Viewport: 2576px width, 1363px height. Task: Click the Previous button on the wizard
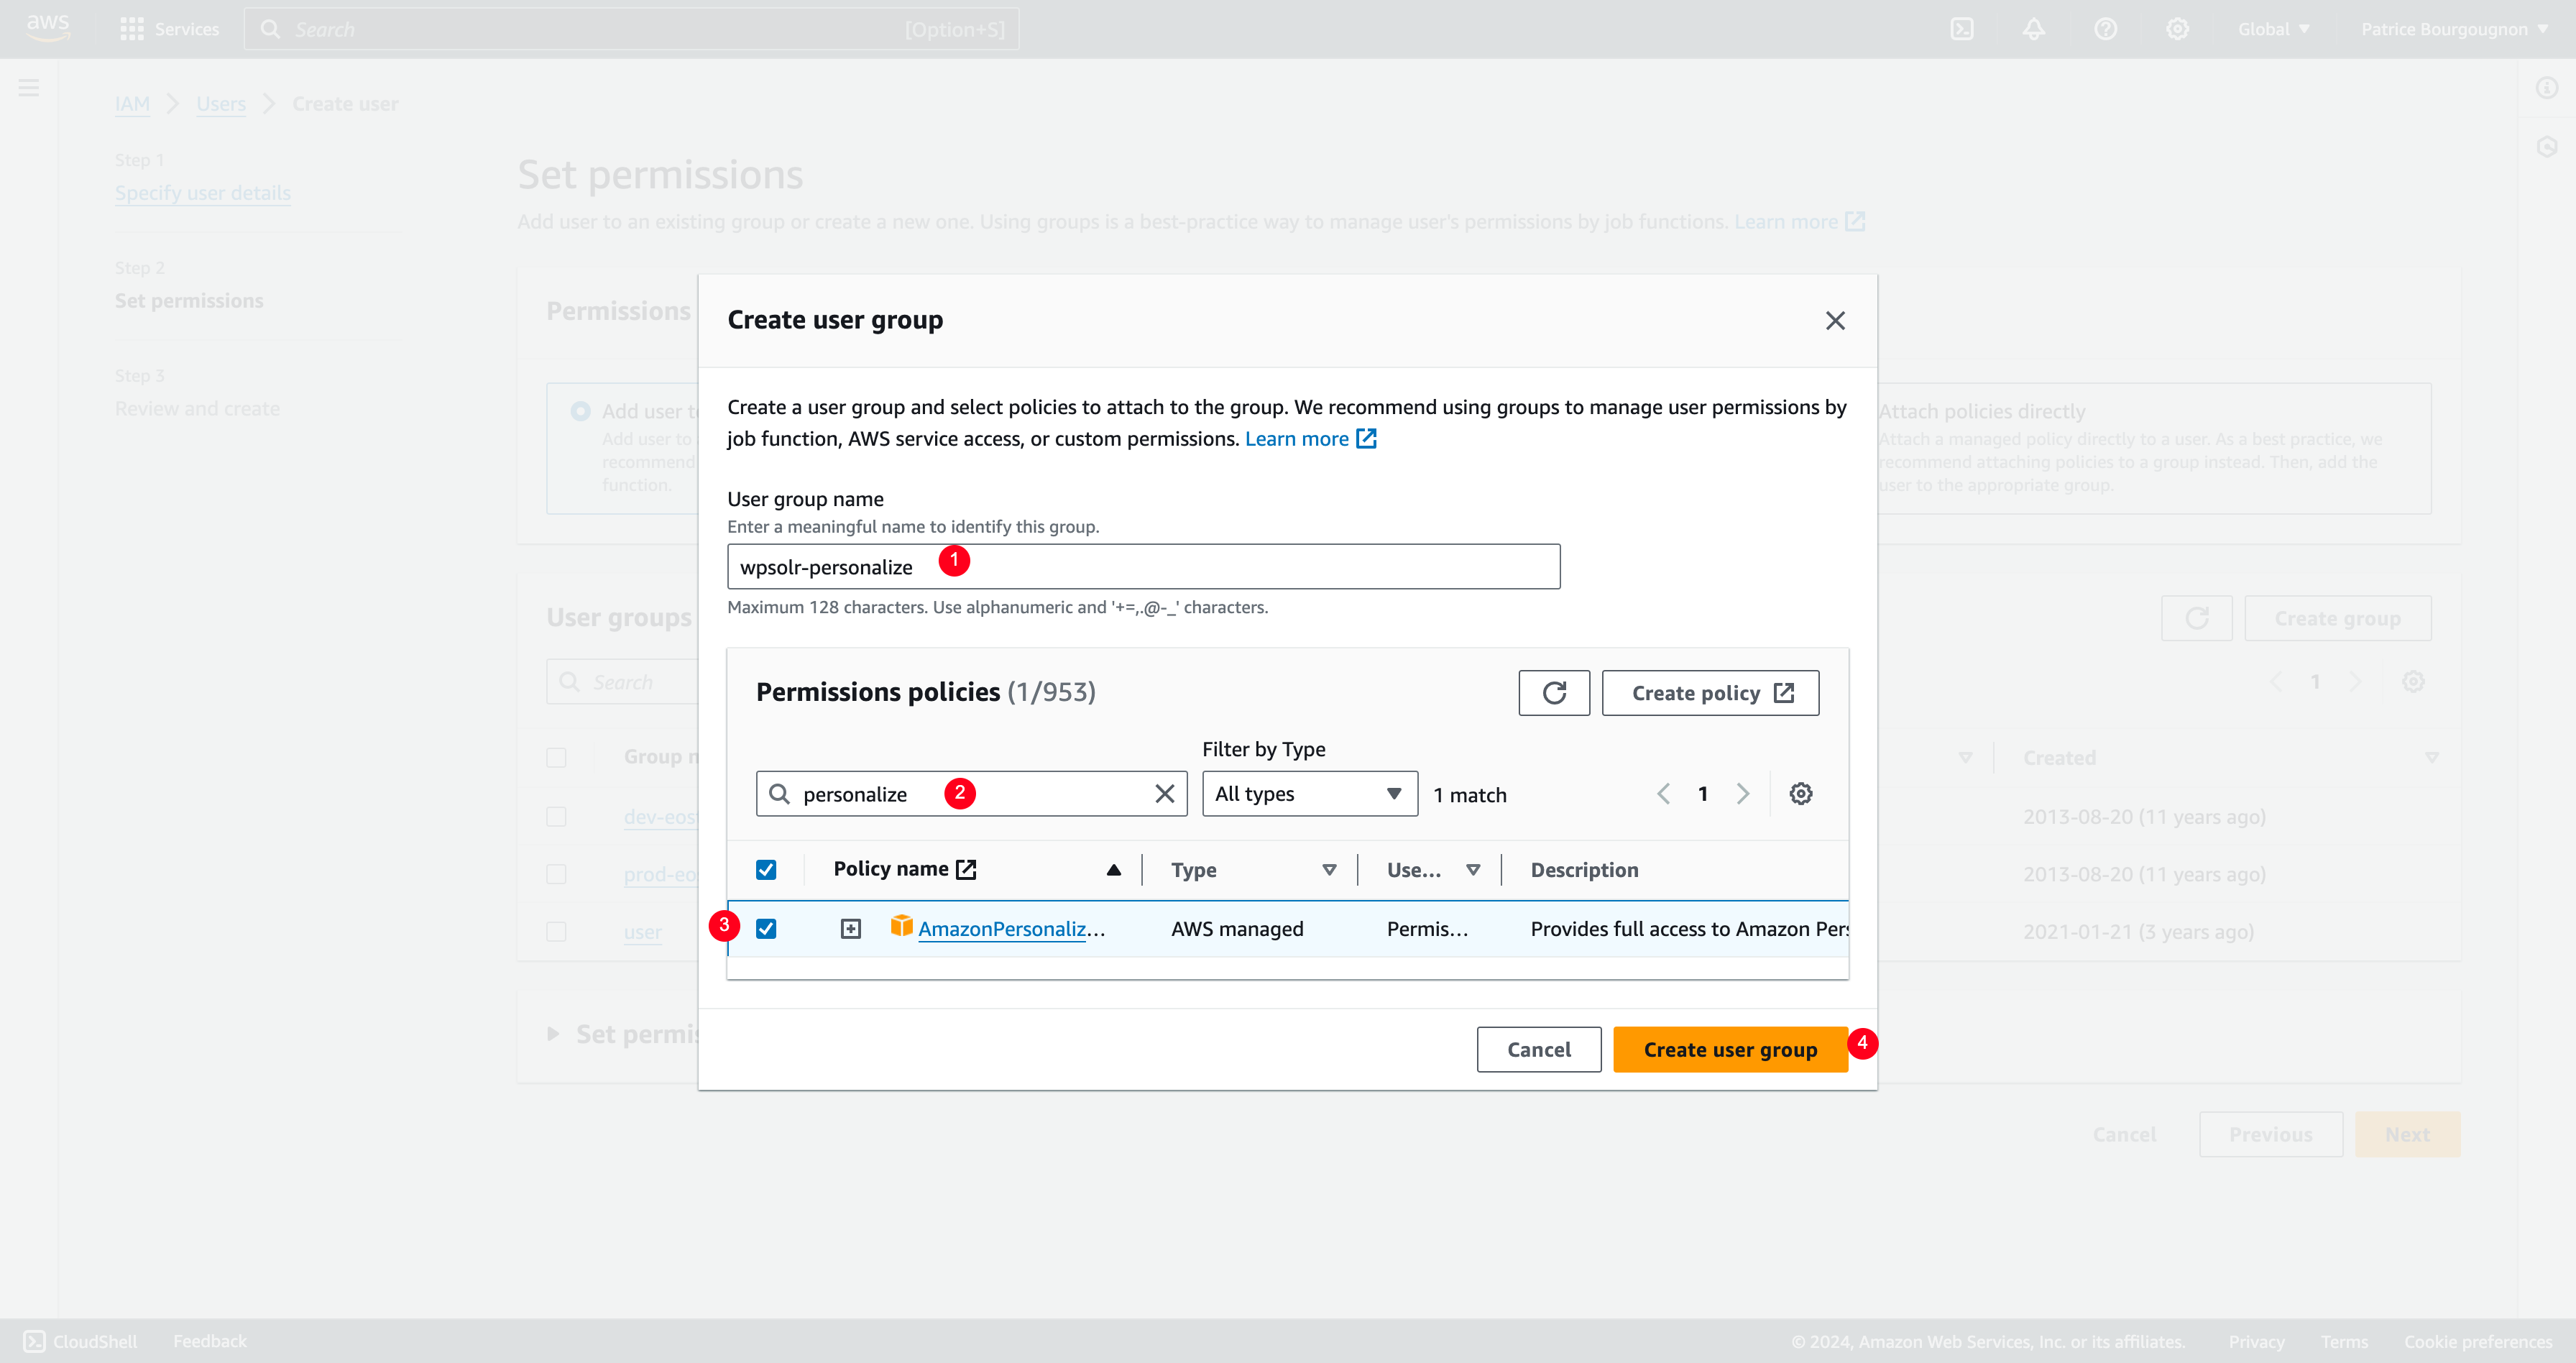(2271, 1134)
